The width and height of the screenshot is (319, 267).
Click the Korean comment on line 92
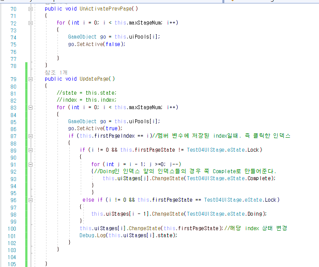(x=185, y=171)
